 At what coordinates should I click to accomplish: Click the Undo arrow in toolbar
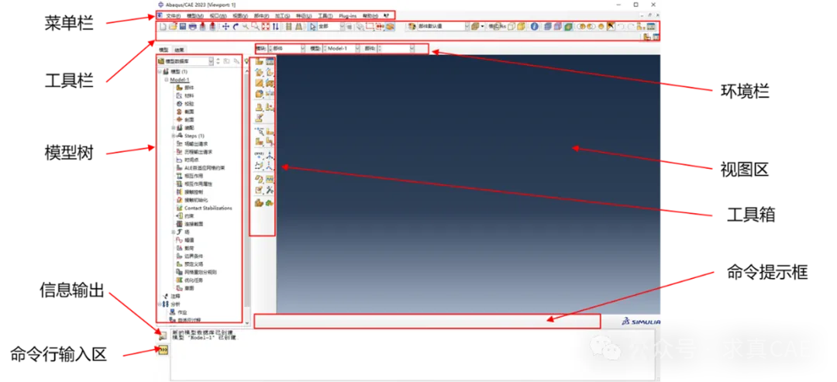(622, 26)
